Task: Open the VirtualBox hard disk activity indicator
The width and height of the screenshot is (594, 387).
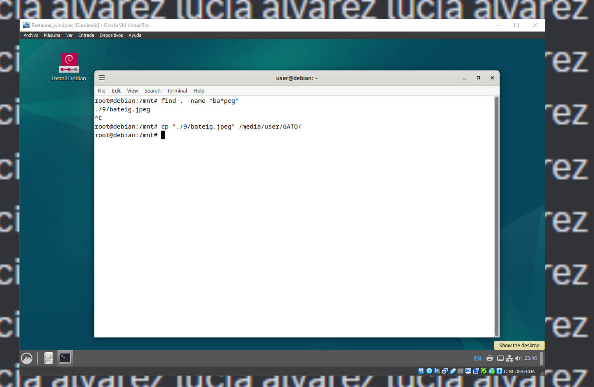Action: pyautogui.click(x=421, y=371)
